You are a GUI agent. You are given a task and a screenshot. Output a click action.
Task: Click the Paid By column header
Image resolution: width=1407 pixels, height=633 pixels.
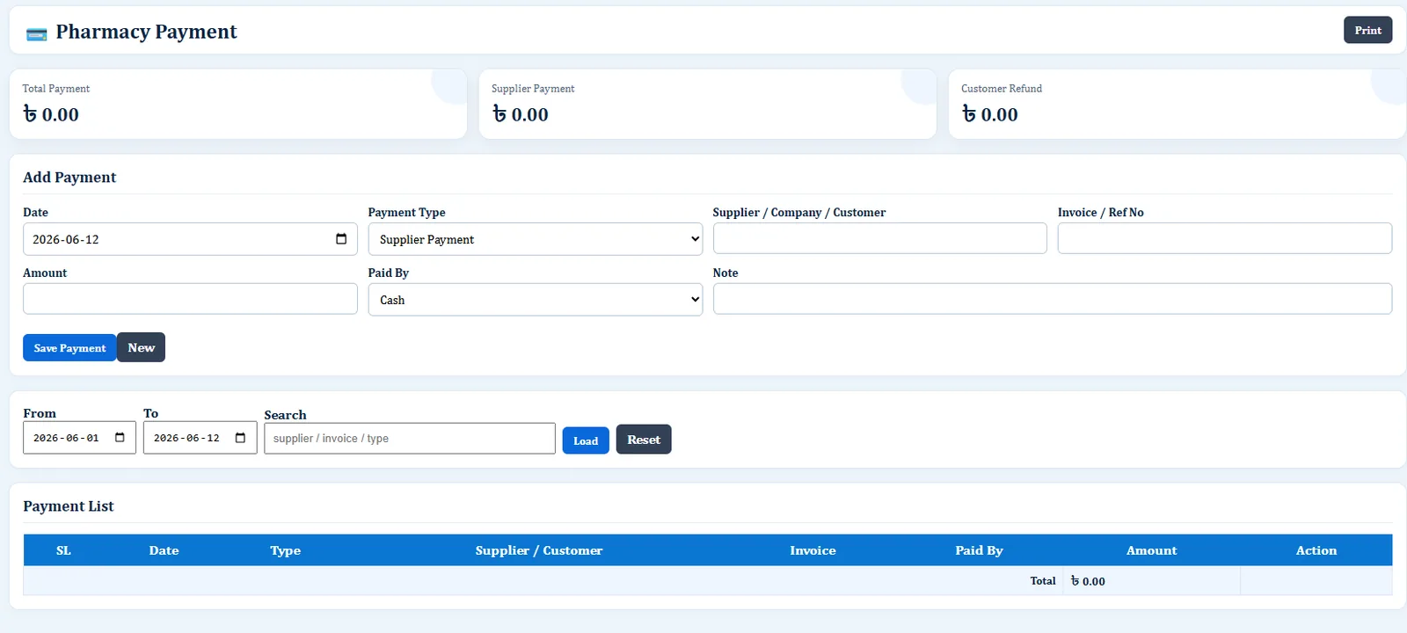click(x=979, y=550)
